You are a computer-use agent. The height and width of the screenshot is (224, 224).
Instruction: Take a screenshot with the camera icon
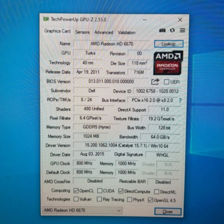[x=162, y=31]
